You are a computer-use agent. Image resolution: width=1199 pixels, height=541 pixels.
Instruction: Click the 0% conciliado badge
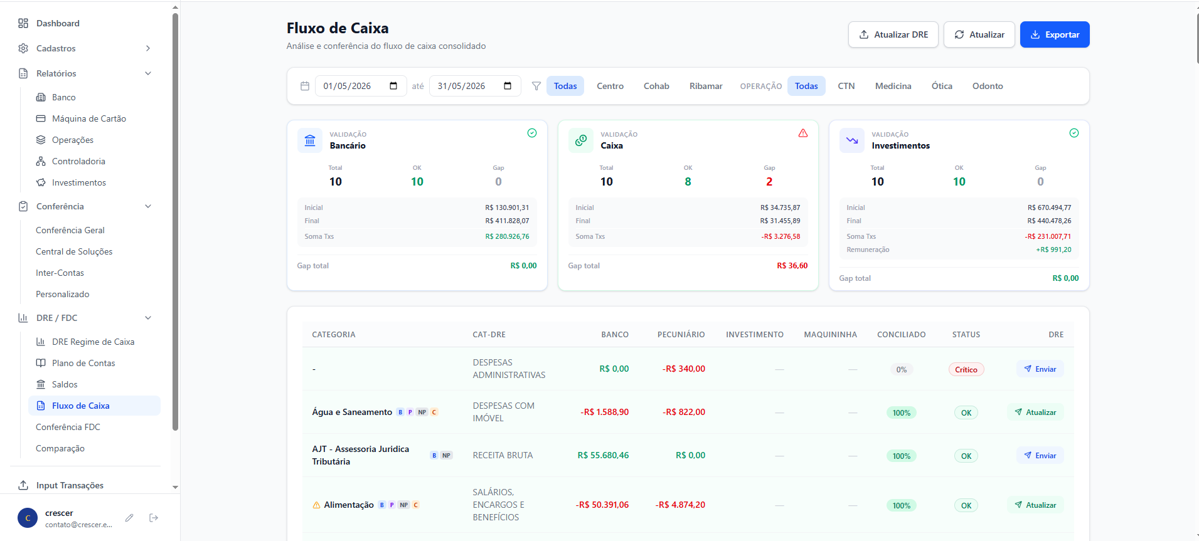coord(902,369)
